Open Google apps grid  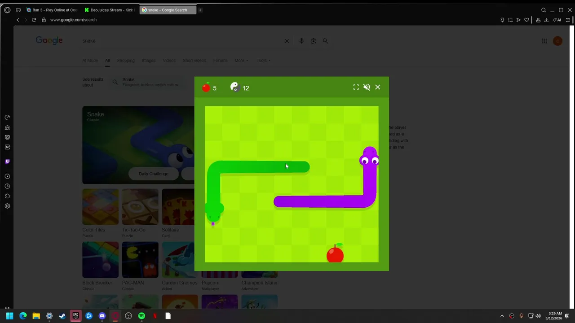(544, 41)
